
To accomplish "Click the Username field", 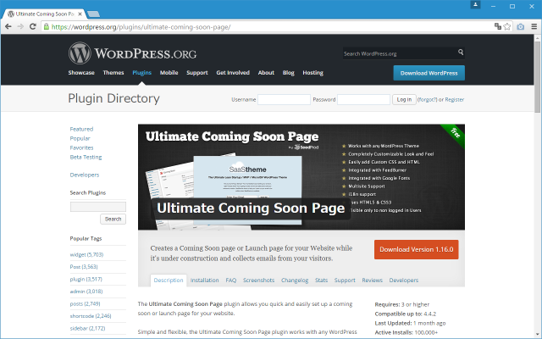I will tap(285, 100).
